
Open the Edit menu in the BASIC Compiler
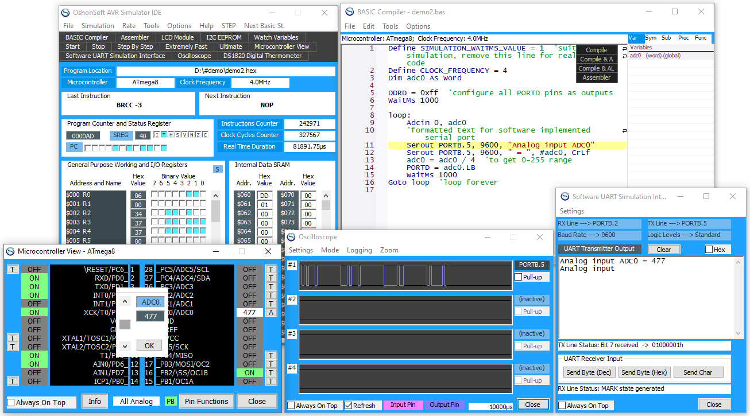[369, 26]
